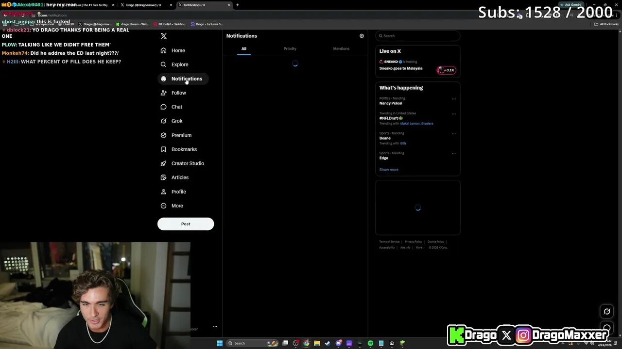Open account options ellipsis at sidebar bottom
622x349 pixels.
(x=215, y=327)
